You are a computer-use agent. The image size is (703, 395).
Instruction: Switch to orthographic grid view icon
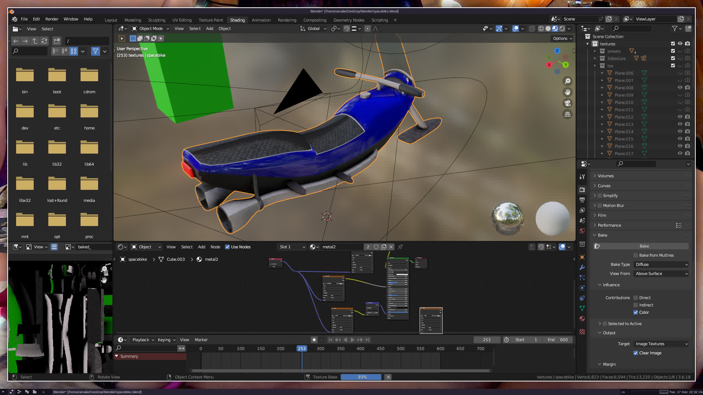point(568,114)
